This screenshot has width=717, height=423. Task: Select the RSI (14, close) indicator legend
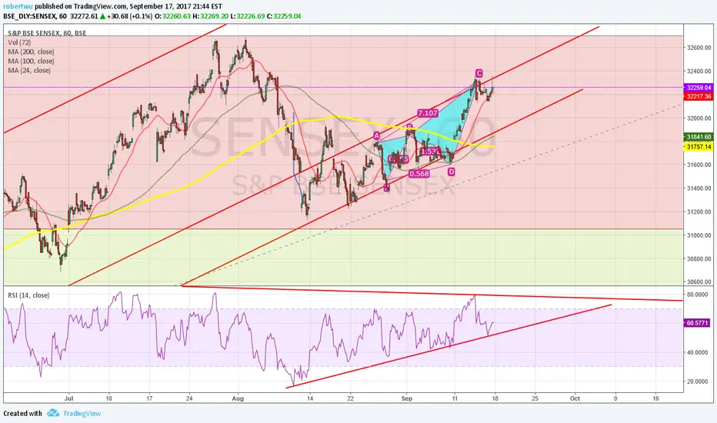(x=28, y=295)
